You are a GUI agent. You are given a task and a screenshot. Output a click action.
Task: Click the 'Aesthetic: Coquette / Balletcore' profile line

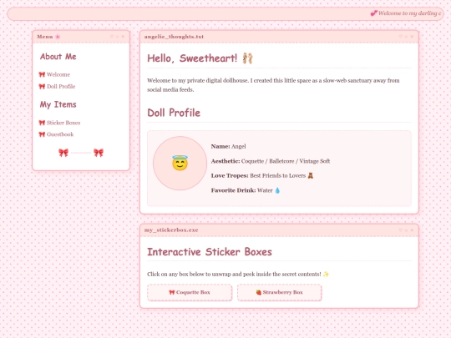coord(271,161)
